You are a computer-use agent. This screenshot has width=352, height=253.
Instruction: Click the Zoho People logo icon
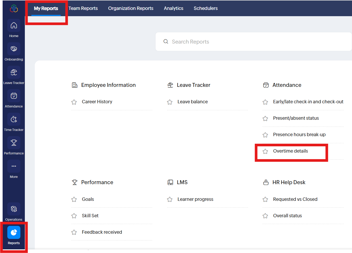click(14, 8)
